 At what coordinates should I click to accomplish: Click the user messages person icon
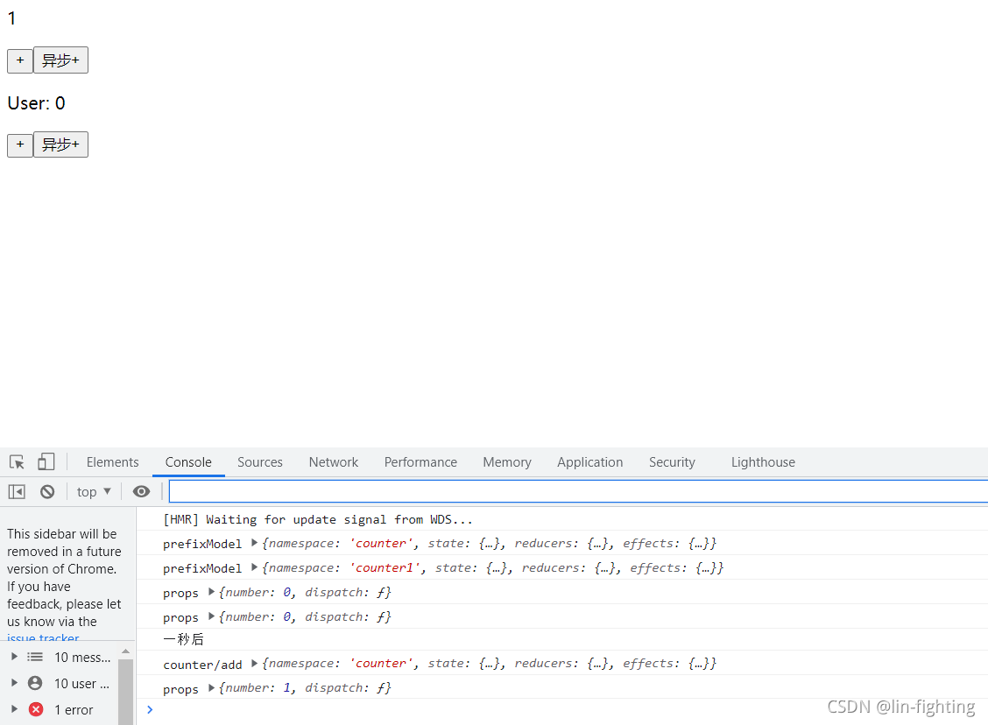point(35,684)
